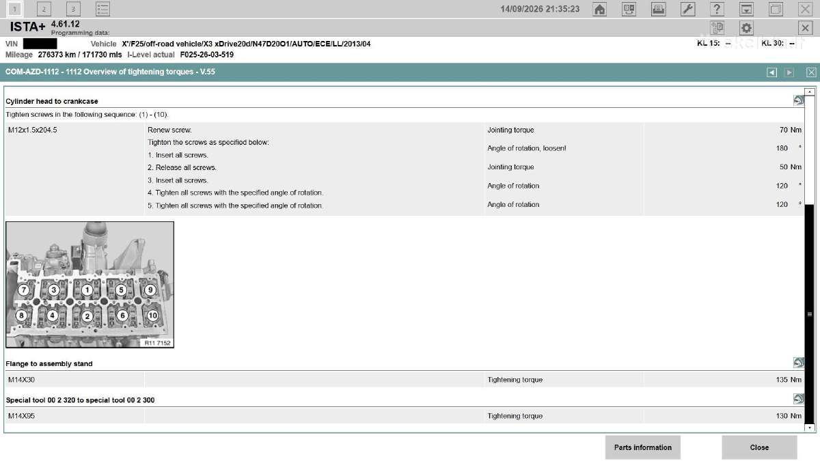
Task: Click the Close button at bottom
Action: (x=759, y=447)
